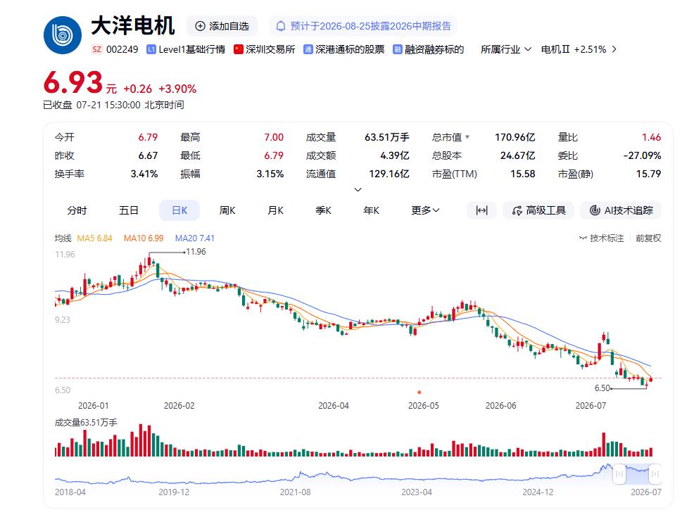Click the 6.50 low price marker
The image size is (682, 517).
[x=602, y=388]
